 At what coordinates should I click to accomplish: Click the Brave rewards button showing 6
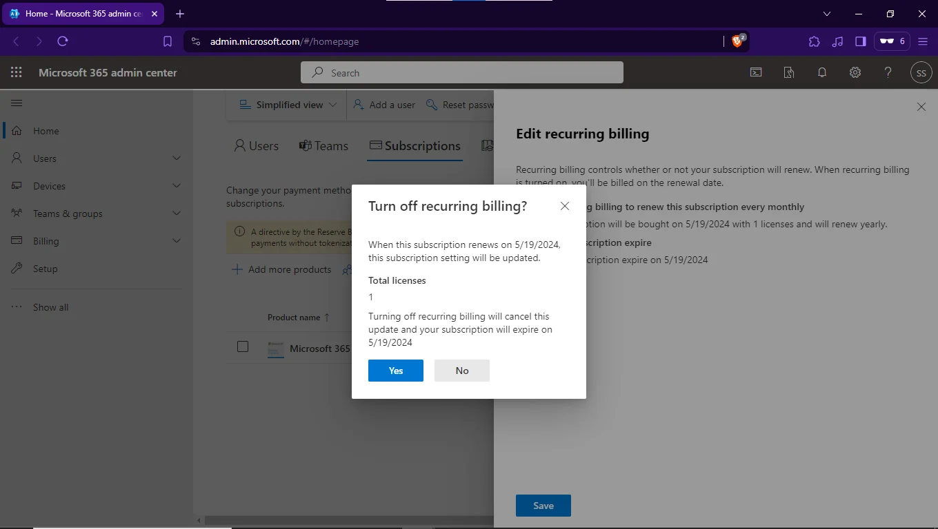pos(892,41)
